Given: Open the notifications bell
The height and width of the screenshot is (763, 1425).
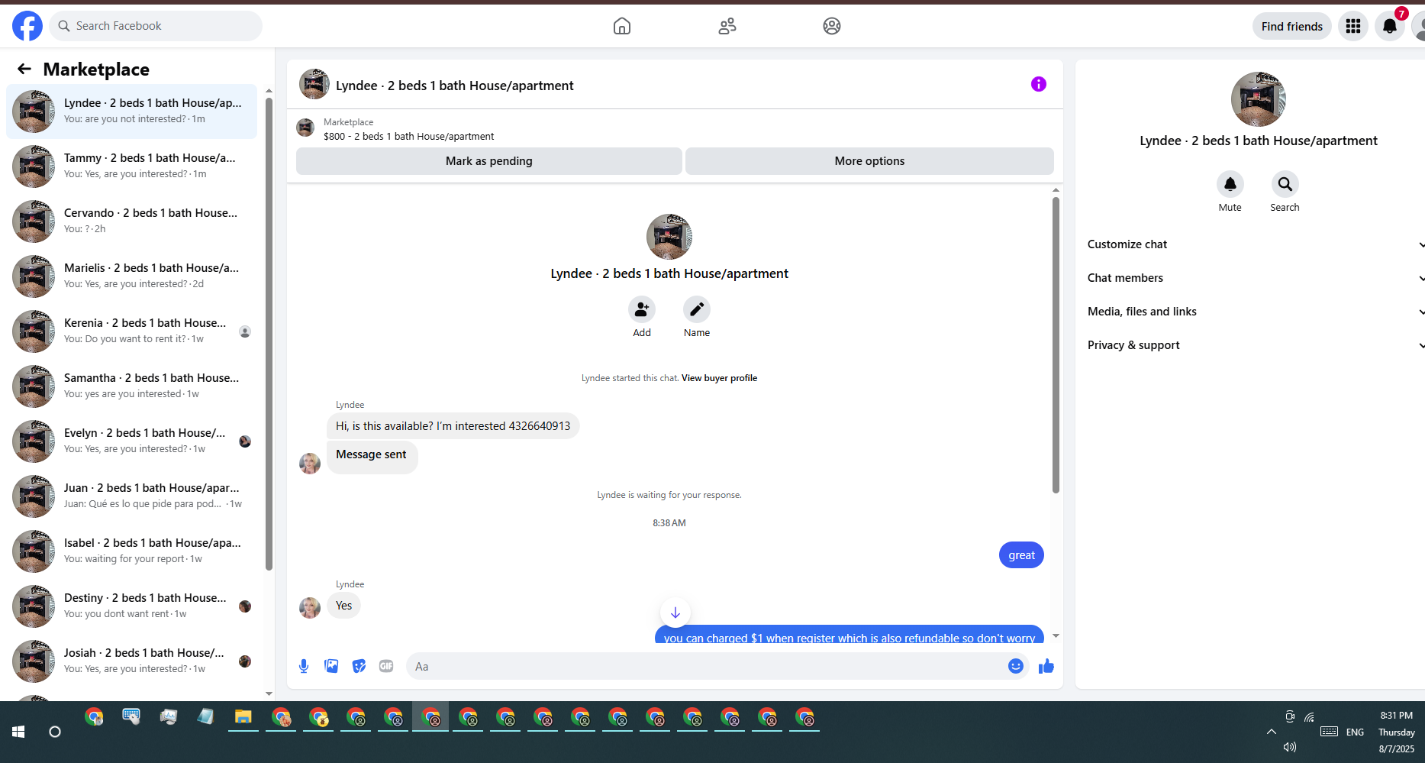Looking at the screenshot, I should (x=1390, y=26).
